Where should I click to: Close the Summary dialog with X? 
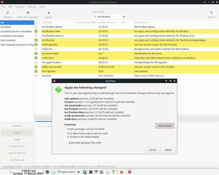tap(174, 81)
